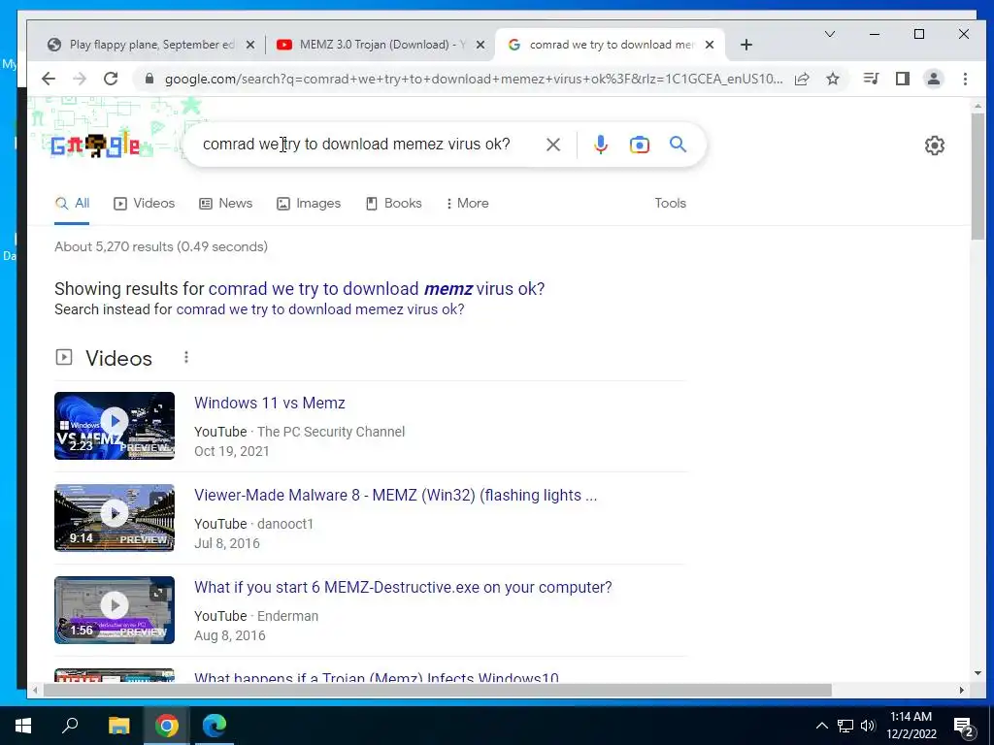Open Chrome's three-dot menu
The width and height of the screenshot is (994, 745).
tap(965, 79)
